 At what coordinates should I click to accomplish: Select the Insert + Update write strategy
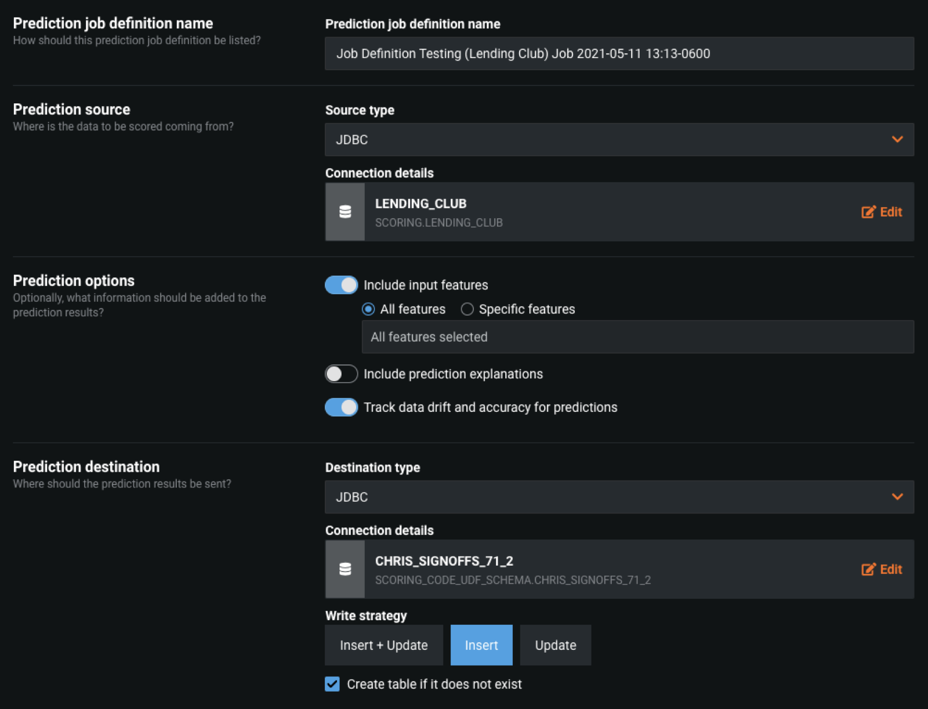[x=383, y=645]
